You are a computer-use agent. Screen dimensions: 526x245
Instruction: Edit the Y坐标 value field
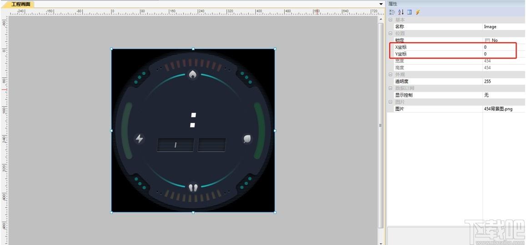[504, 54]
